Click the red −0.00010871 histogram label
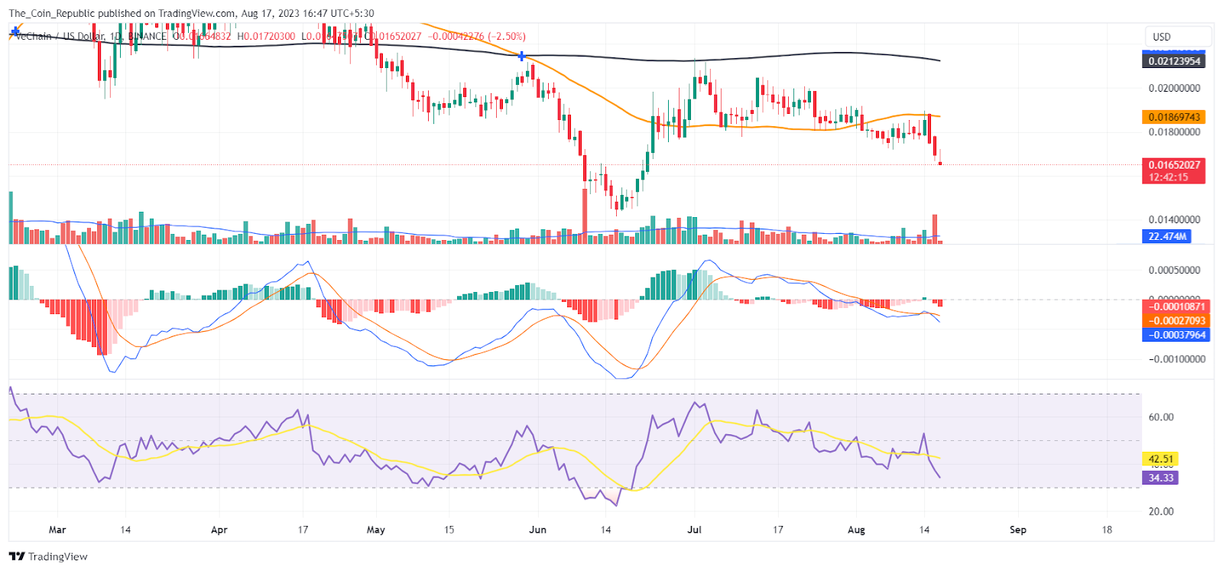The image size is (1223, 571). [x=1176, y=307]
